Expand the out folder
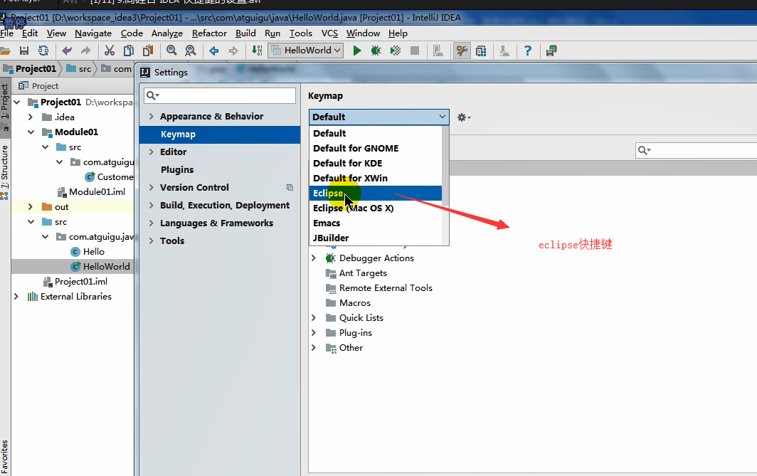757x476 pixels. tap(31, 206)
